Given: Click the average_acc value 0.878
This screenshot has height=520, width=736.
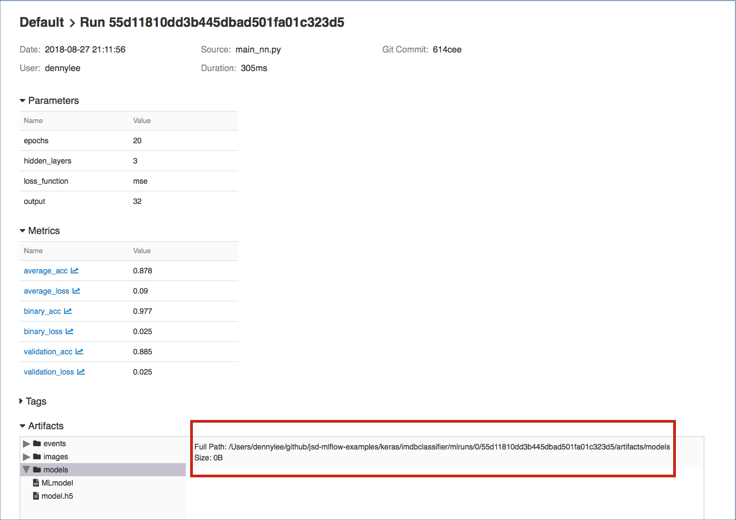Looking at the screenshot, I should pyautogui.click(x=143, y=271).
